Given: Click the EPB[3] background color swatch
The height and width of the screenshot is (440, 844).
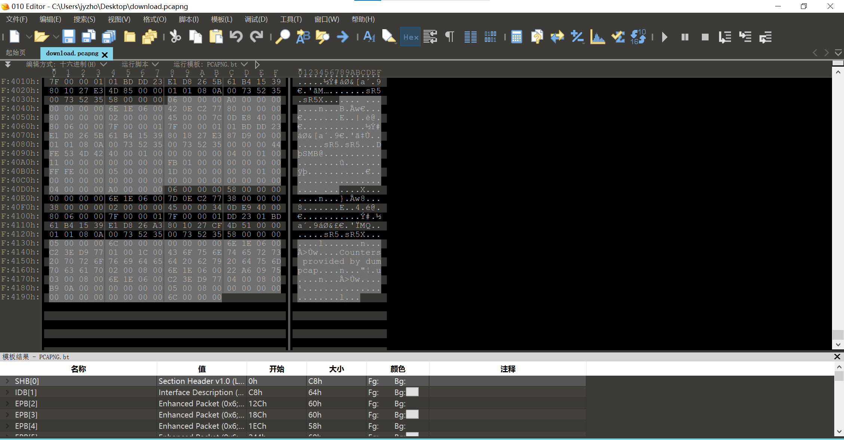Looking at the screenshot, I should point(412,414).
